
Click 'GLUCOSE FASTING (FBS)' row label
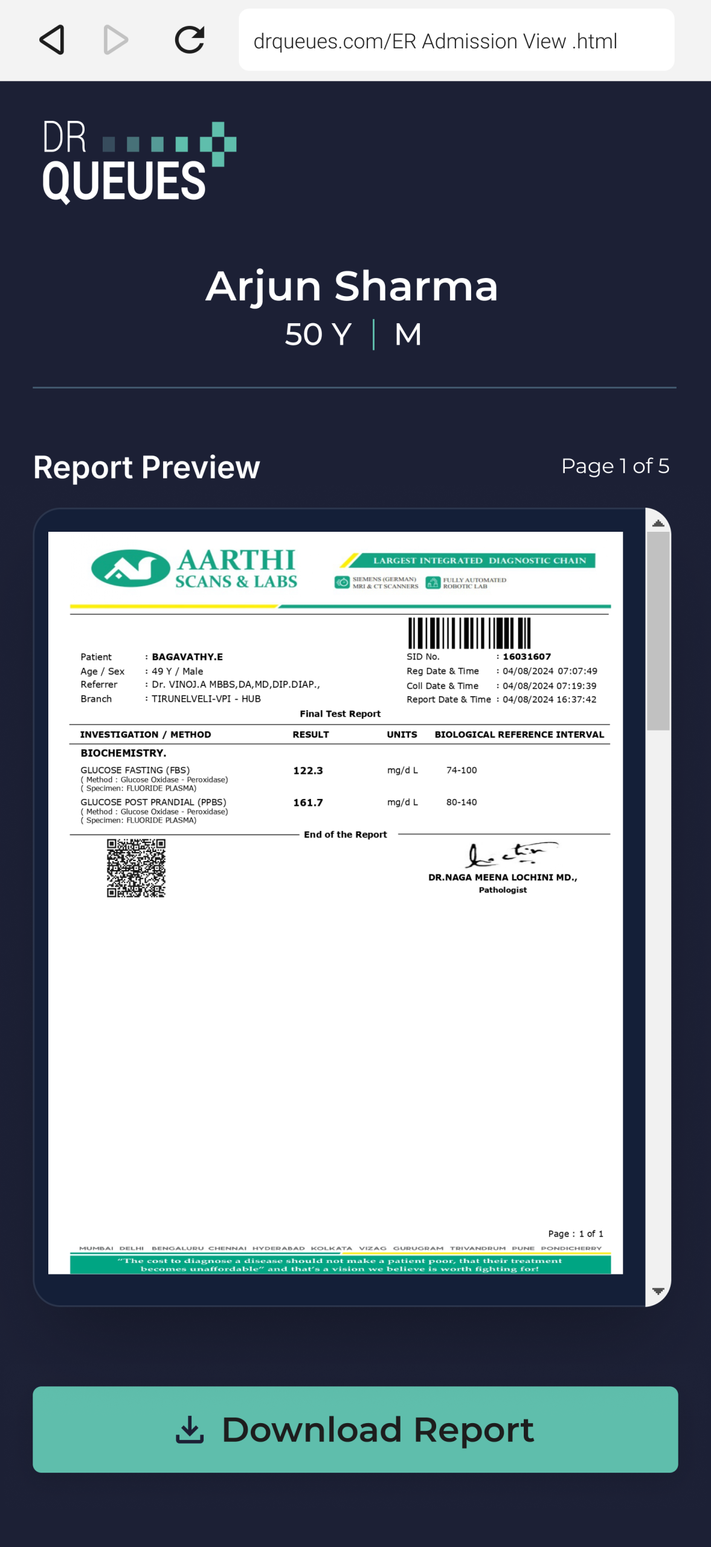pyautogui.click(x=135, y=770)
